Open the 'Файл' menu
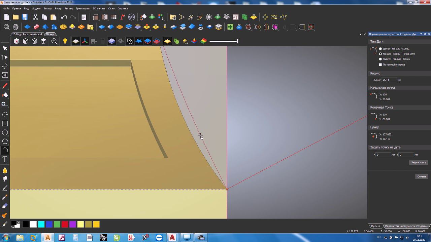The width and height of the screenshot is (431, 242). [x=6, y=8]
